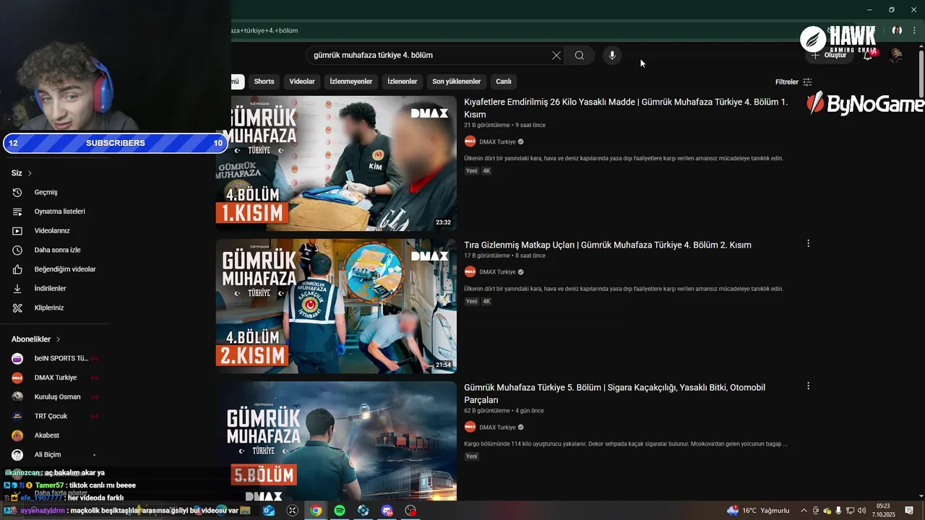
Task: Click the Oluştur create button
Action: 828,56
